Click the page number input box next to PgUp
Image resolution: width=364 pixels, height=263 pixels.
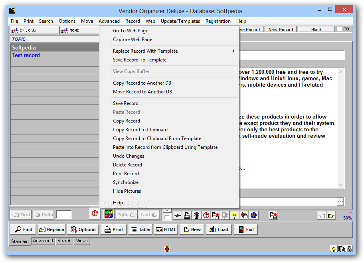pos(64,214)
